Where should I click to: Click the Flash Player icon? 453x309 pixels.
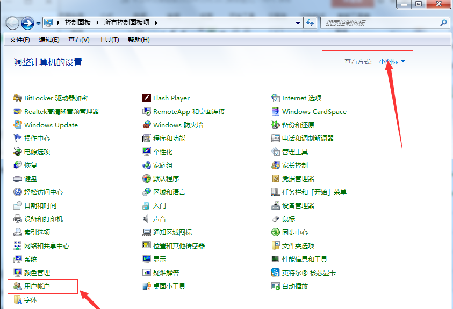tap(146, 98)
